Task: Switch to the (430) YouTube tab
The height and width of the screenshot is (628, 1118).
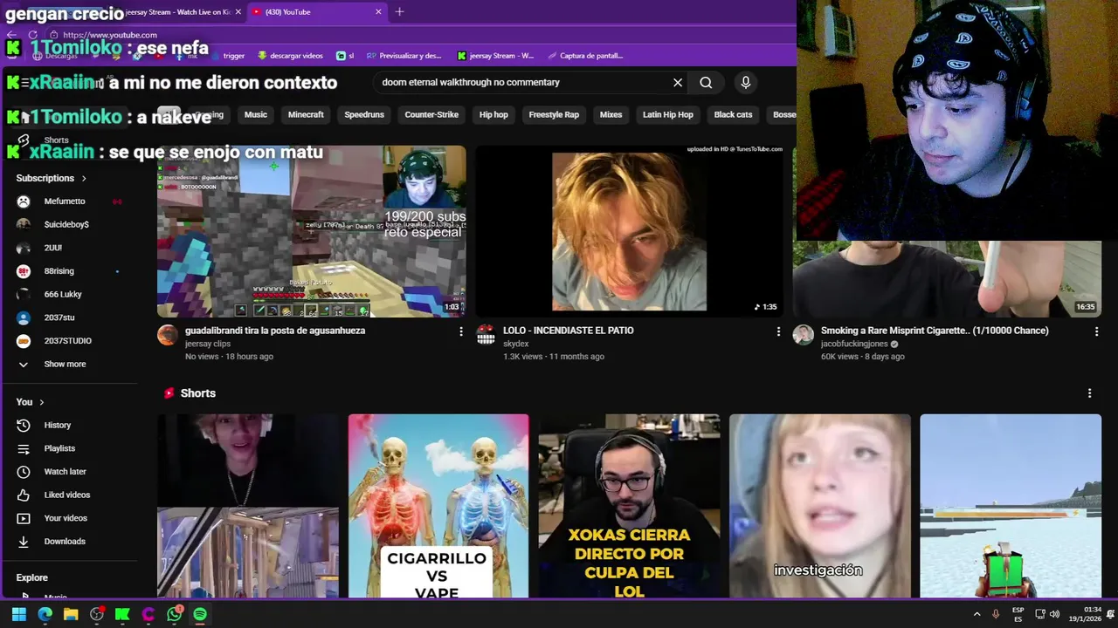Action: [x=317, y=12]
